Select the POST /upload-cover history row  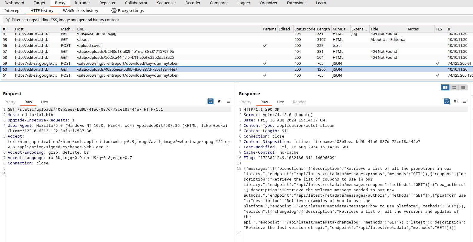[236, 45]
